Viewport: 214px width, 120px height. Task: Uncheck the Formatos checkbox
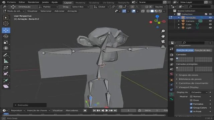click(191, 104)
